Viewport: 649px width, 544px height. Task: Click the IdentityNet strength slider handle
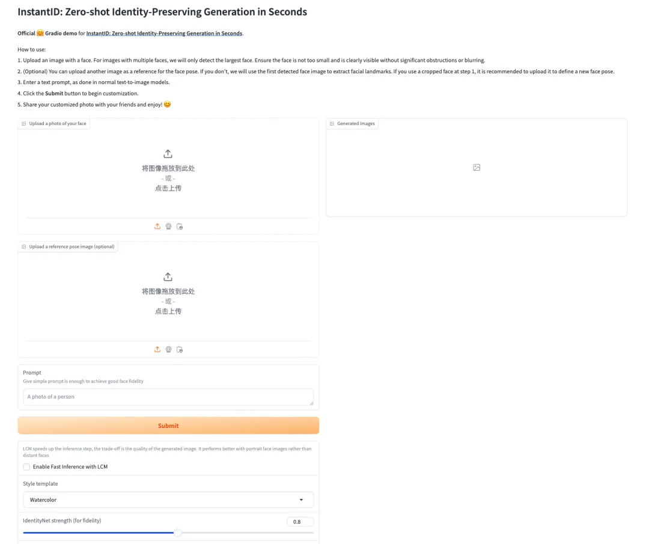click(177, 533)
